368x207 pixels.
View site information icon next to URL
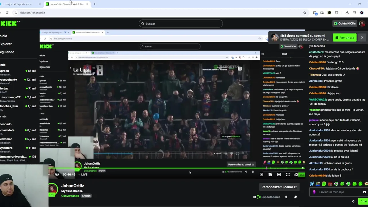click(16, 13)
